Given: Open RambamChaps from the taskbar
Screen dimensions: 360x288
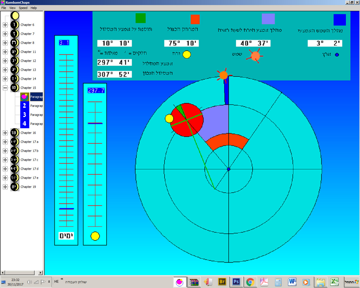Looking at the screenshot, I should click(179, 282).
